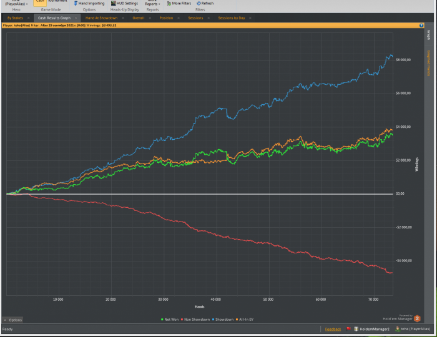Click the red database icon in status bar

coord(349,329)
